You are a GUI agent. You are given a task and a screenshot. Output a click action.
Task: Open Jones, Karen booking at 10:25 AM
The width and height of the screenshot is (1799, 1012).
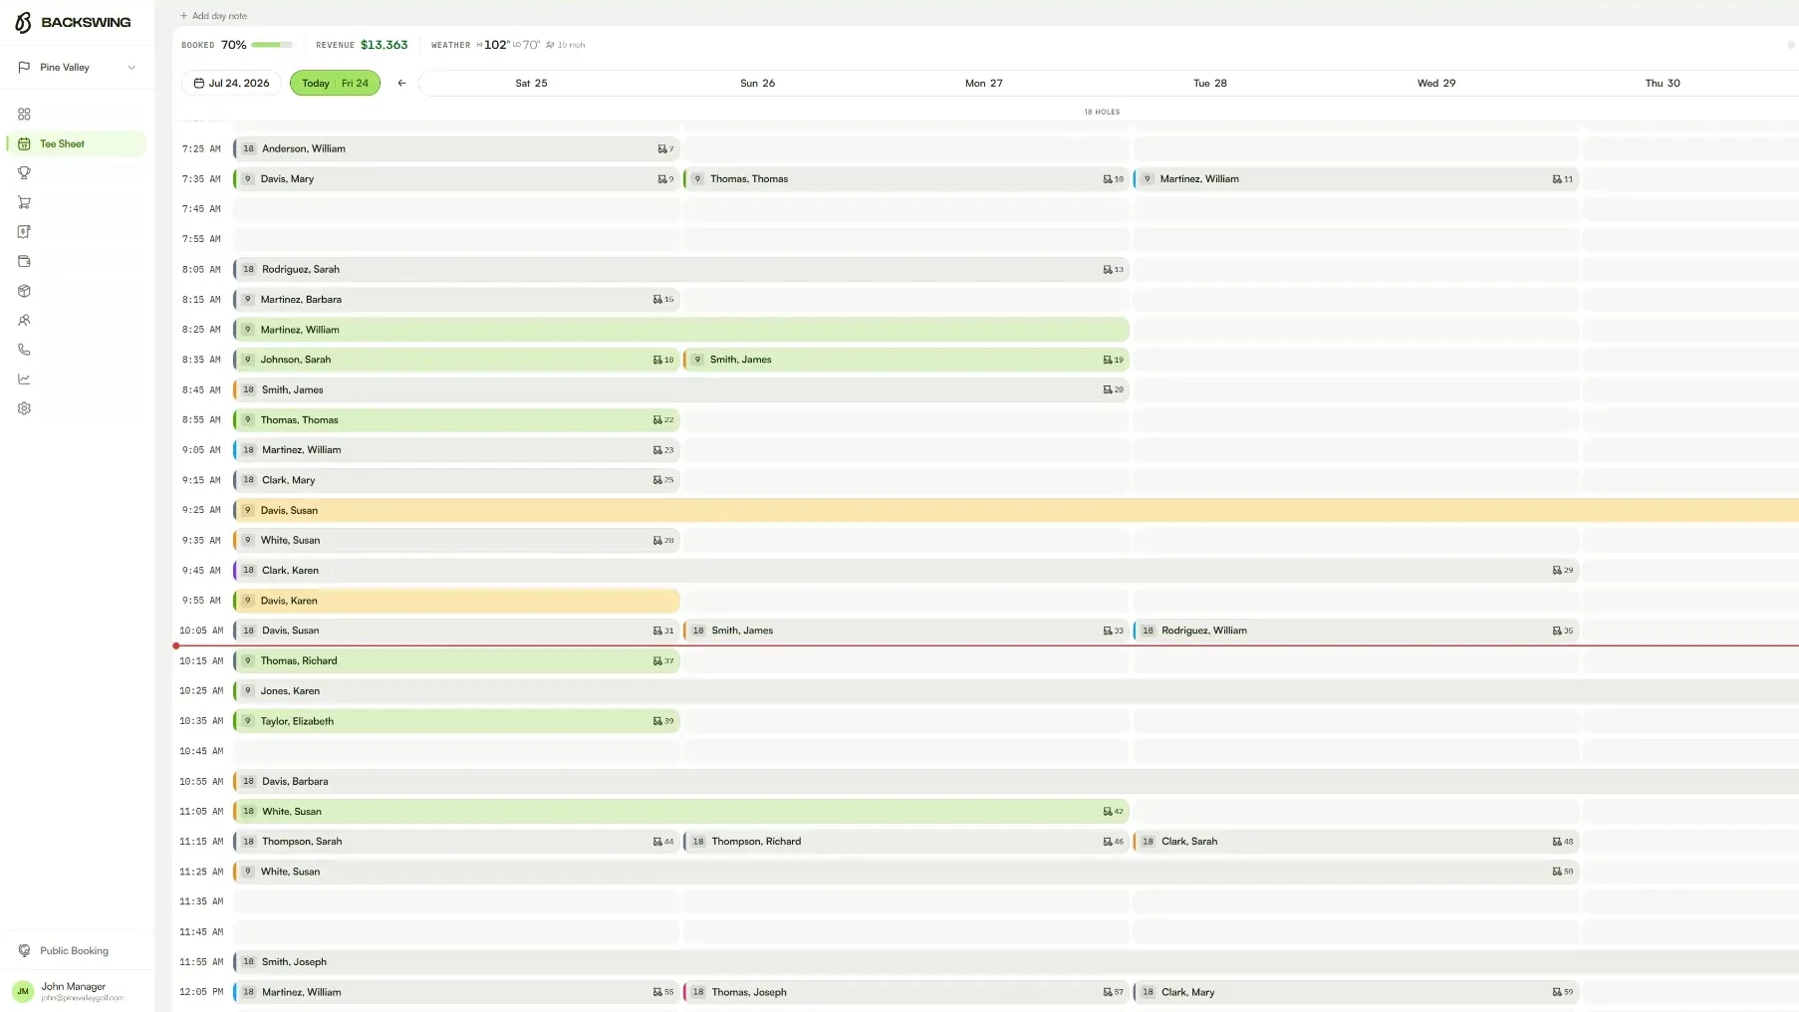pos(1016,691)
